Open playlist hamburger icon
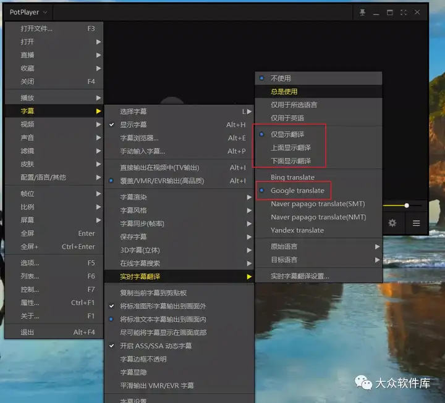 [x=417, y=223]
